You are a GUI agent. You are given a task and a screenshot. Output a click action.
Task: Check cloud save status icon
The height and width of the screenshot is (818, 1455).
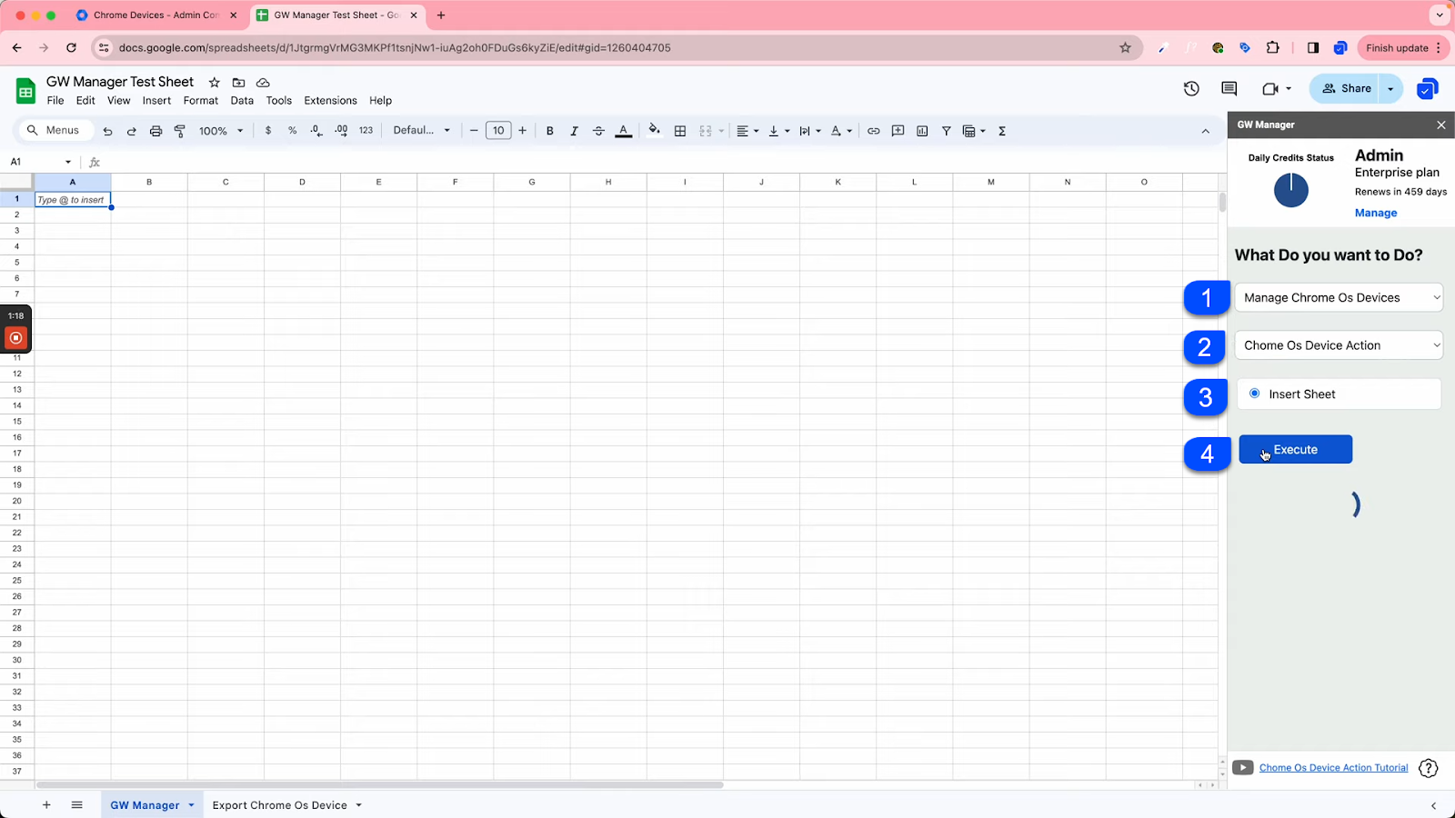click(263, 83)
